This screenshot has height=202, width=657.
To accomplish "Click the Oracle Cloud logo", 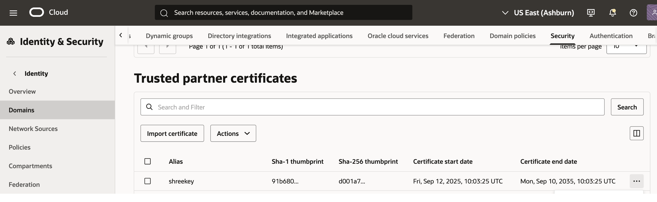I will 37,12.
